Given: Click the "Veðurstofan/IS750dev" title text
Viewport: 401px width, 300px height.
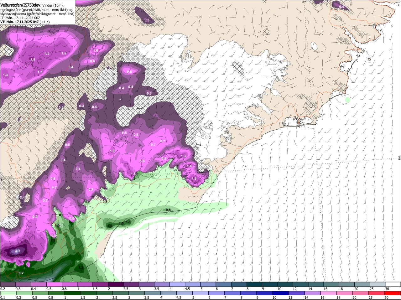Looking at the screenshot, I should (20, 5).
